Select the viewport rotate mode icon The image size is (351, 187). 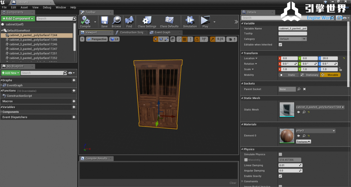[161, 39]
